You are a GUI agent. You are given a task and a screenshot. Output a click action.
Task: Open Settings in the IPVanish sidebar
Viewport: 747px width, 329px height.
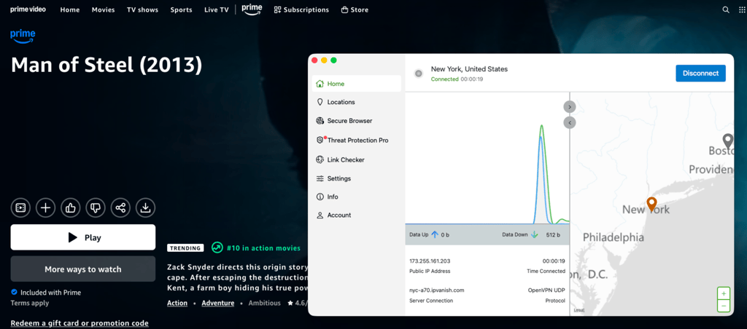pyautogui.click(x=356, y=178)
